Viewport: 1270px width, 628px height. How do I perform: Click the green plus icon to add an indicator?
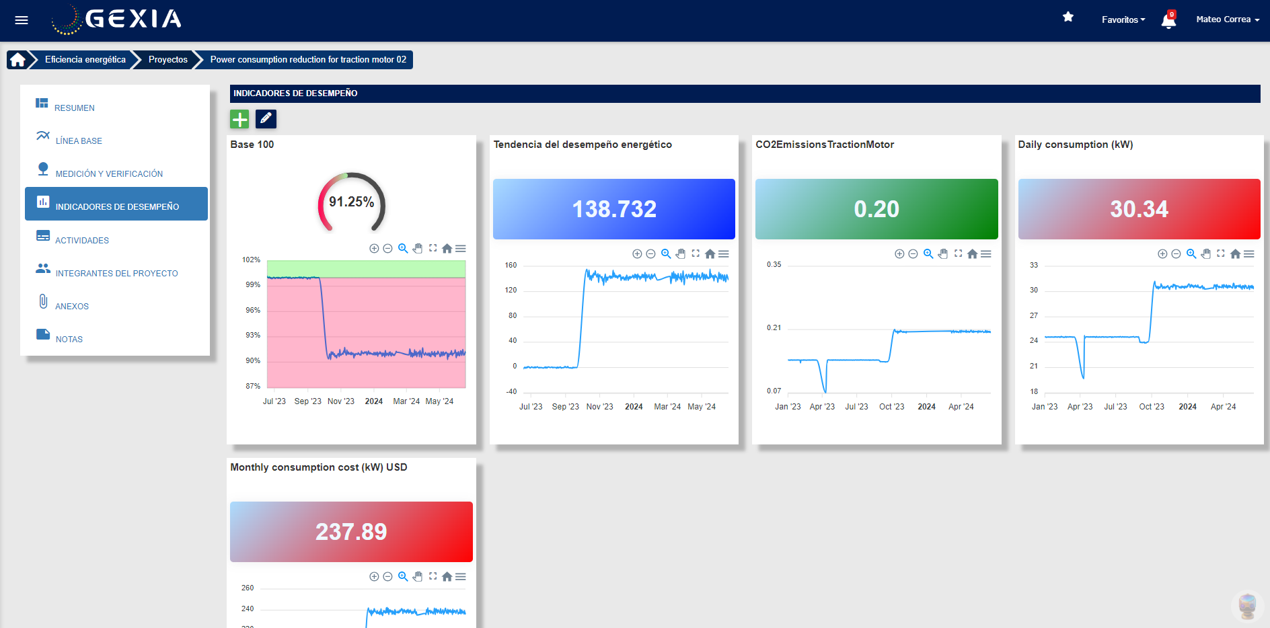[x=239, y=119]
